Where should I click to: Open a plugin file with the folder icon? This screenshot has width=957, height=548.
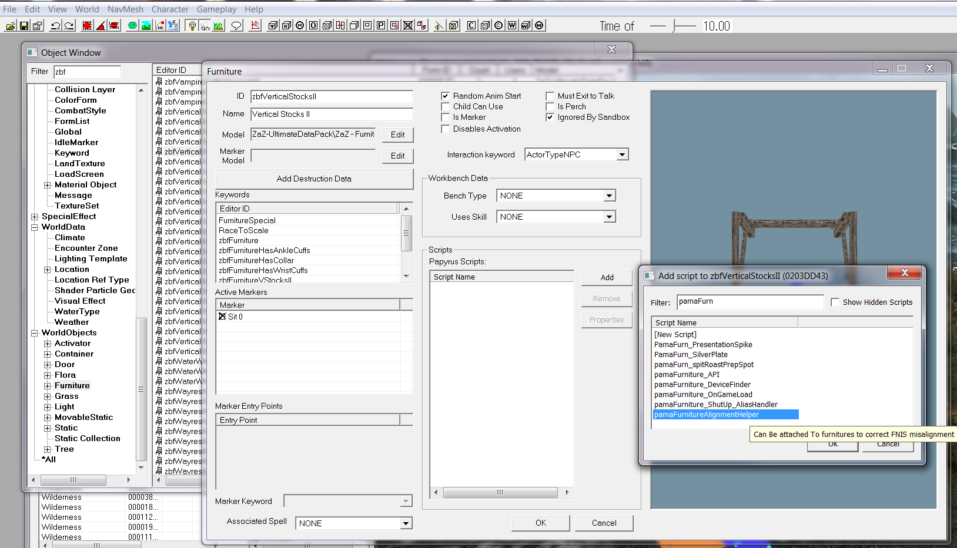10,25
